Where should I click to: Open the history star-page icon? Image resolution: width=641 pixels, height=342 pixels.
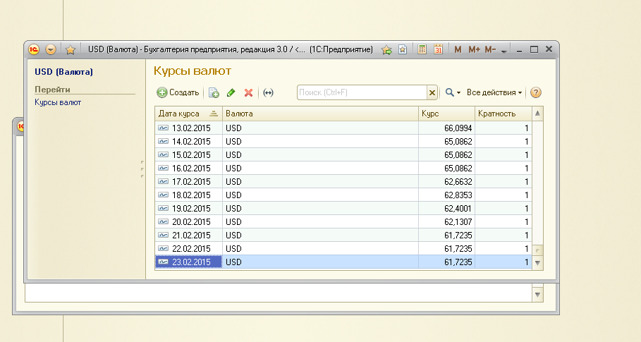(403, 49)
